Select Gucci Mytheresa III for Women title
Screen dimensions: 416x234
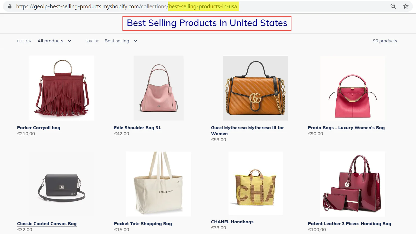(x=247, y=131)
